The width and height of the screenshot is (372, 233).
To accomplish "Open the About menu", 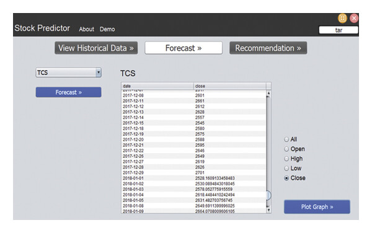I will click(87, 29).
